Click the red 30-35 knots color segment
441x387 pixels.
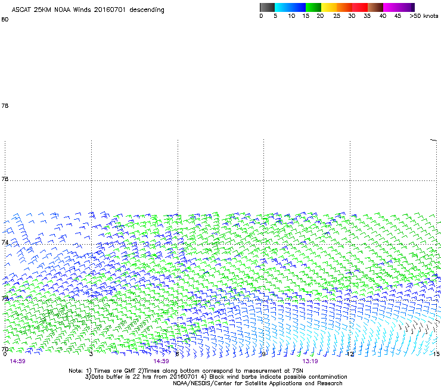click(x=360, y=7)
